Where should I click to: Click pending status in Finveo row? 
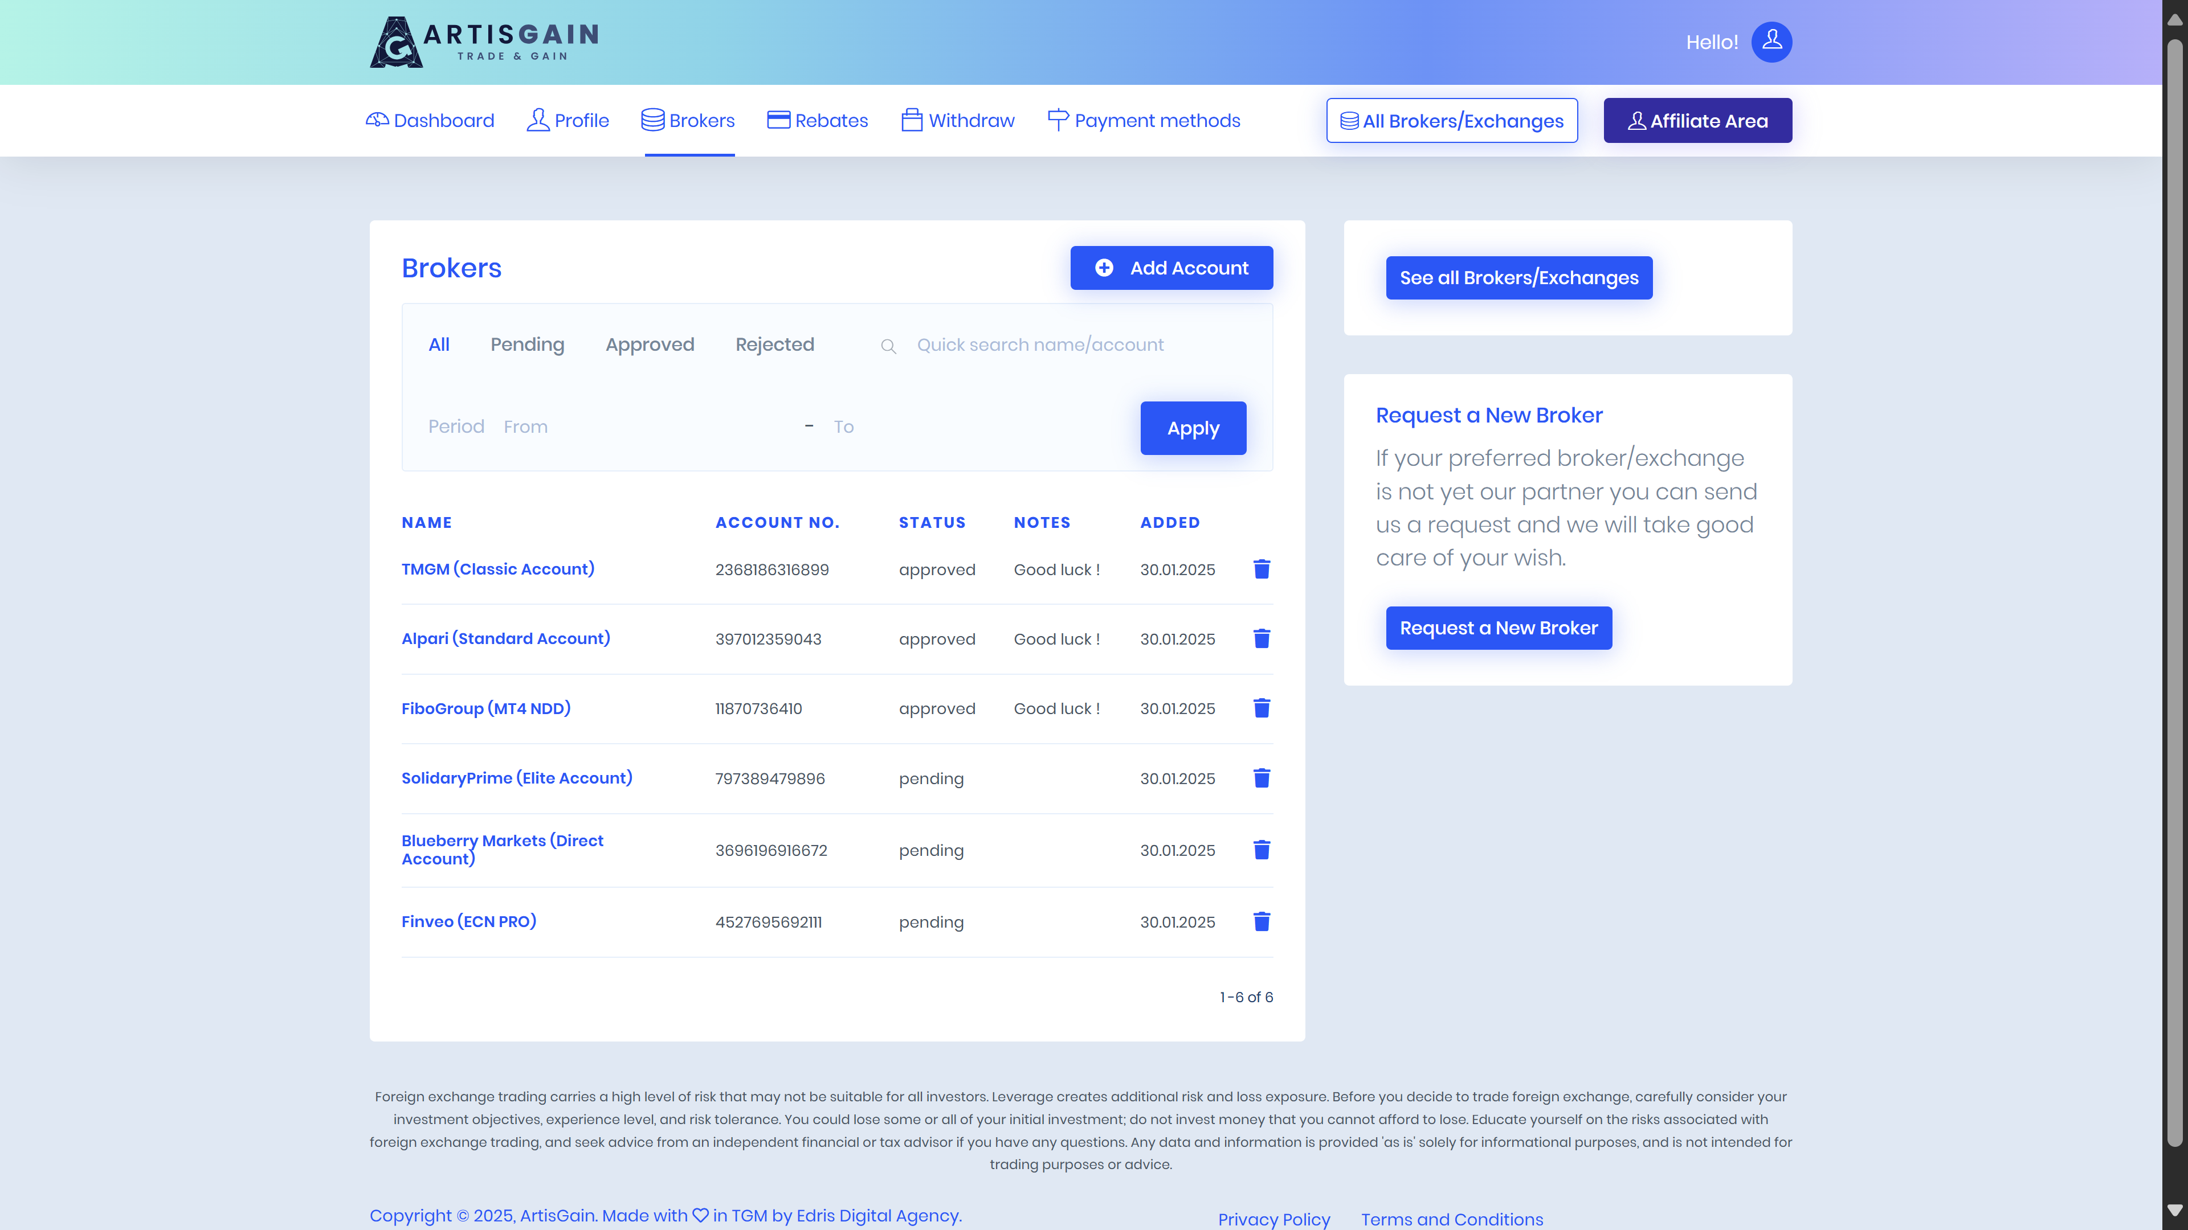[931, 922]
